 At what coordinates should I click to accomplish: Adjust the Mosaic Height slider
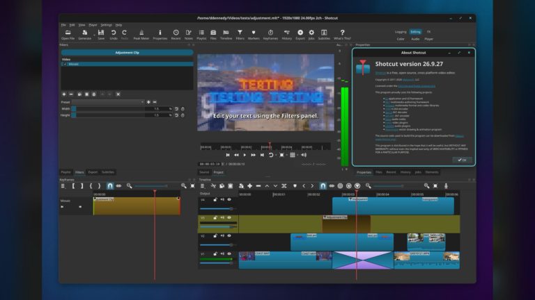107,115
